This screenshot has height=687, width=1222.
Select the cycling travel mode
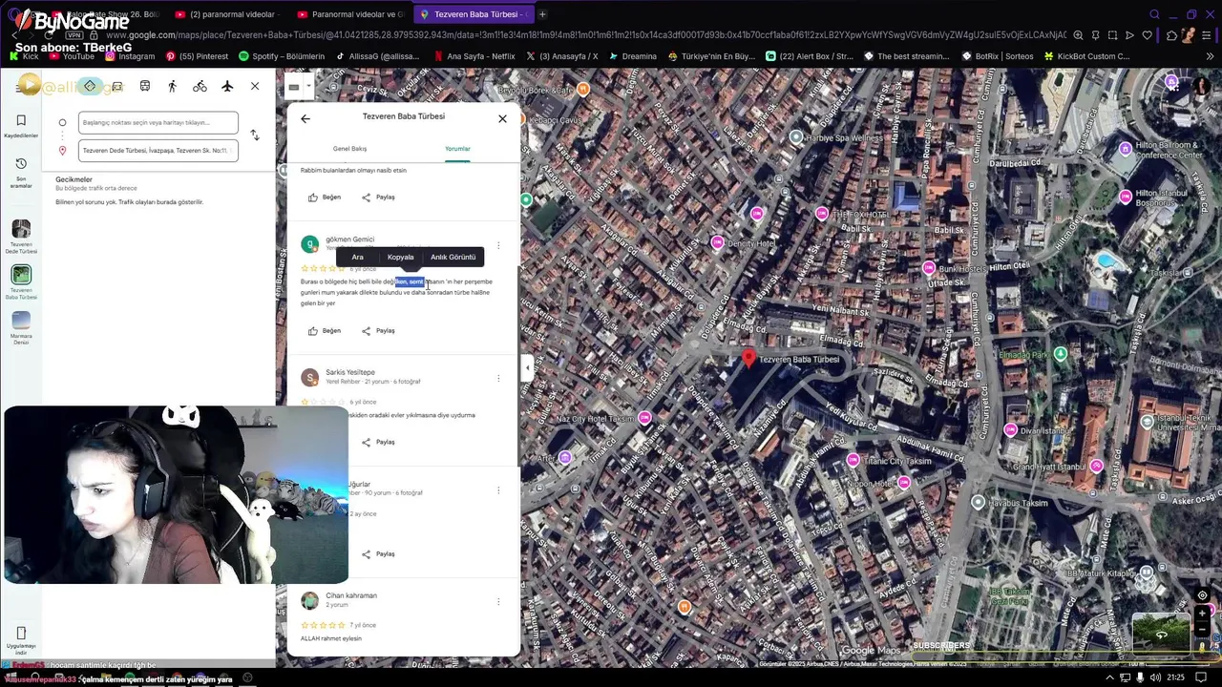click(200, 86)
